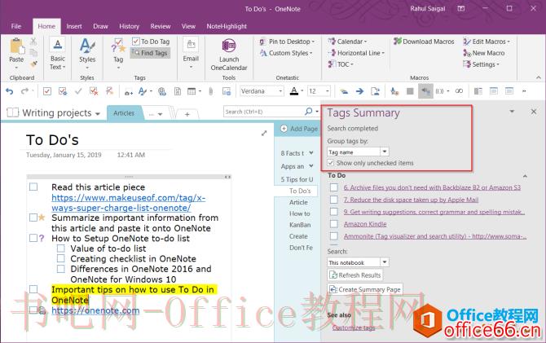Toggle 'Show only unchecked items' checkbox
This screenshot has height=343, width=546.
tap(331, 163)
